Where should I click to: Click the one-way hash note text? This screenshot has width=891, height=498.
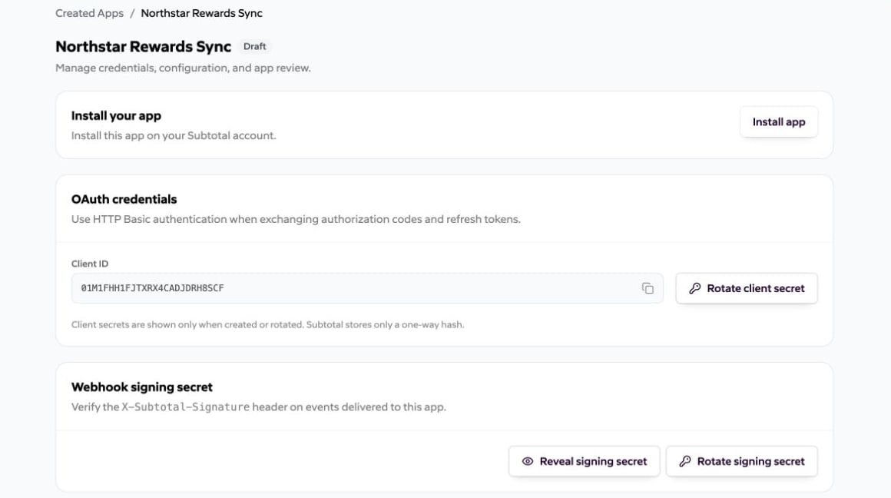coord(267,324)
